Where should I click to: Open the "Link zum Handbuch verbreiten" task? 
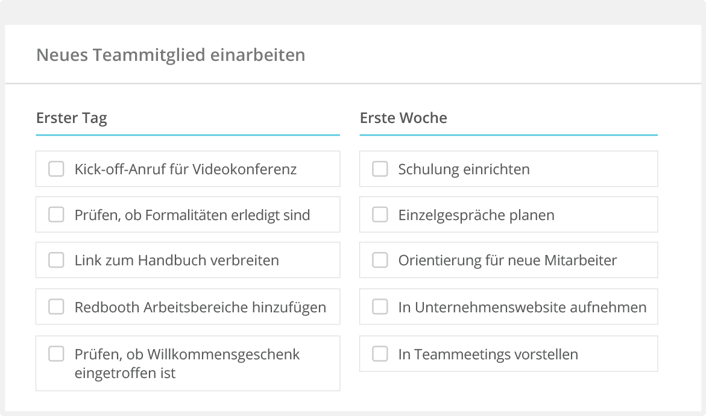coord(177,260)
